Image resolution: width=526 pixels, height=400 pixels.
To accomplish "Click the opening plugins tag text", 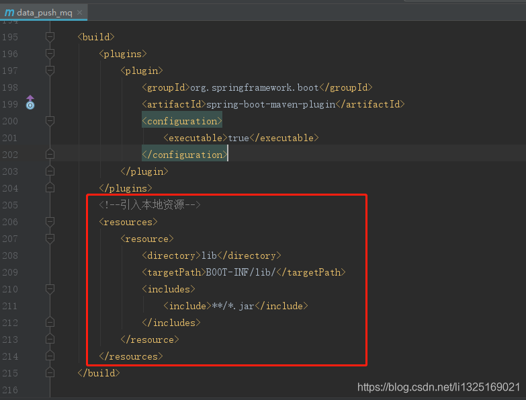I will pyautogui.click(x=123, y=54).
